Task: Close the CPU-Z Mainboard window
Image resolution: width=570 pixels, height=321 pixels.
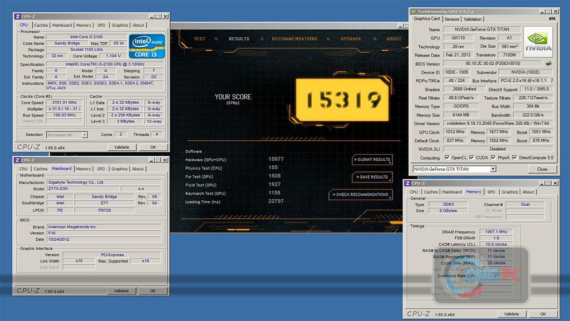Action: 165,160
